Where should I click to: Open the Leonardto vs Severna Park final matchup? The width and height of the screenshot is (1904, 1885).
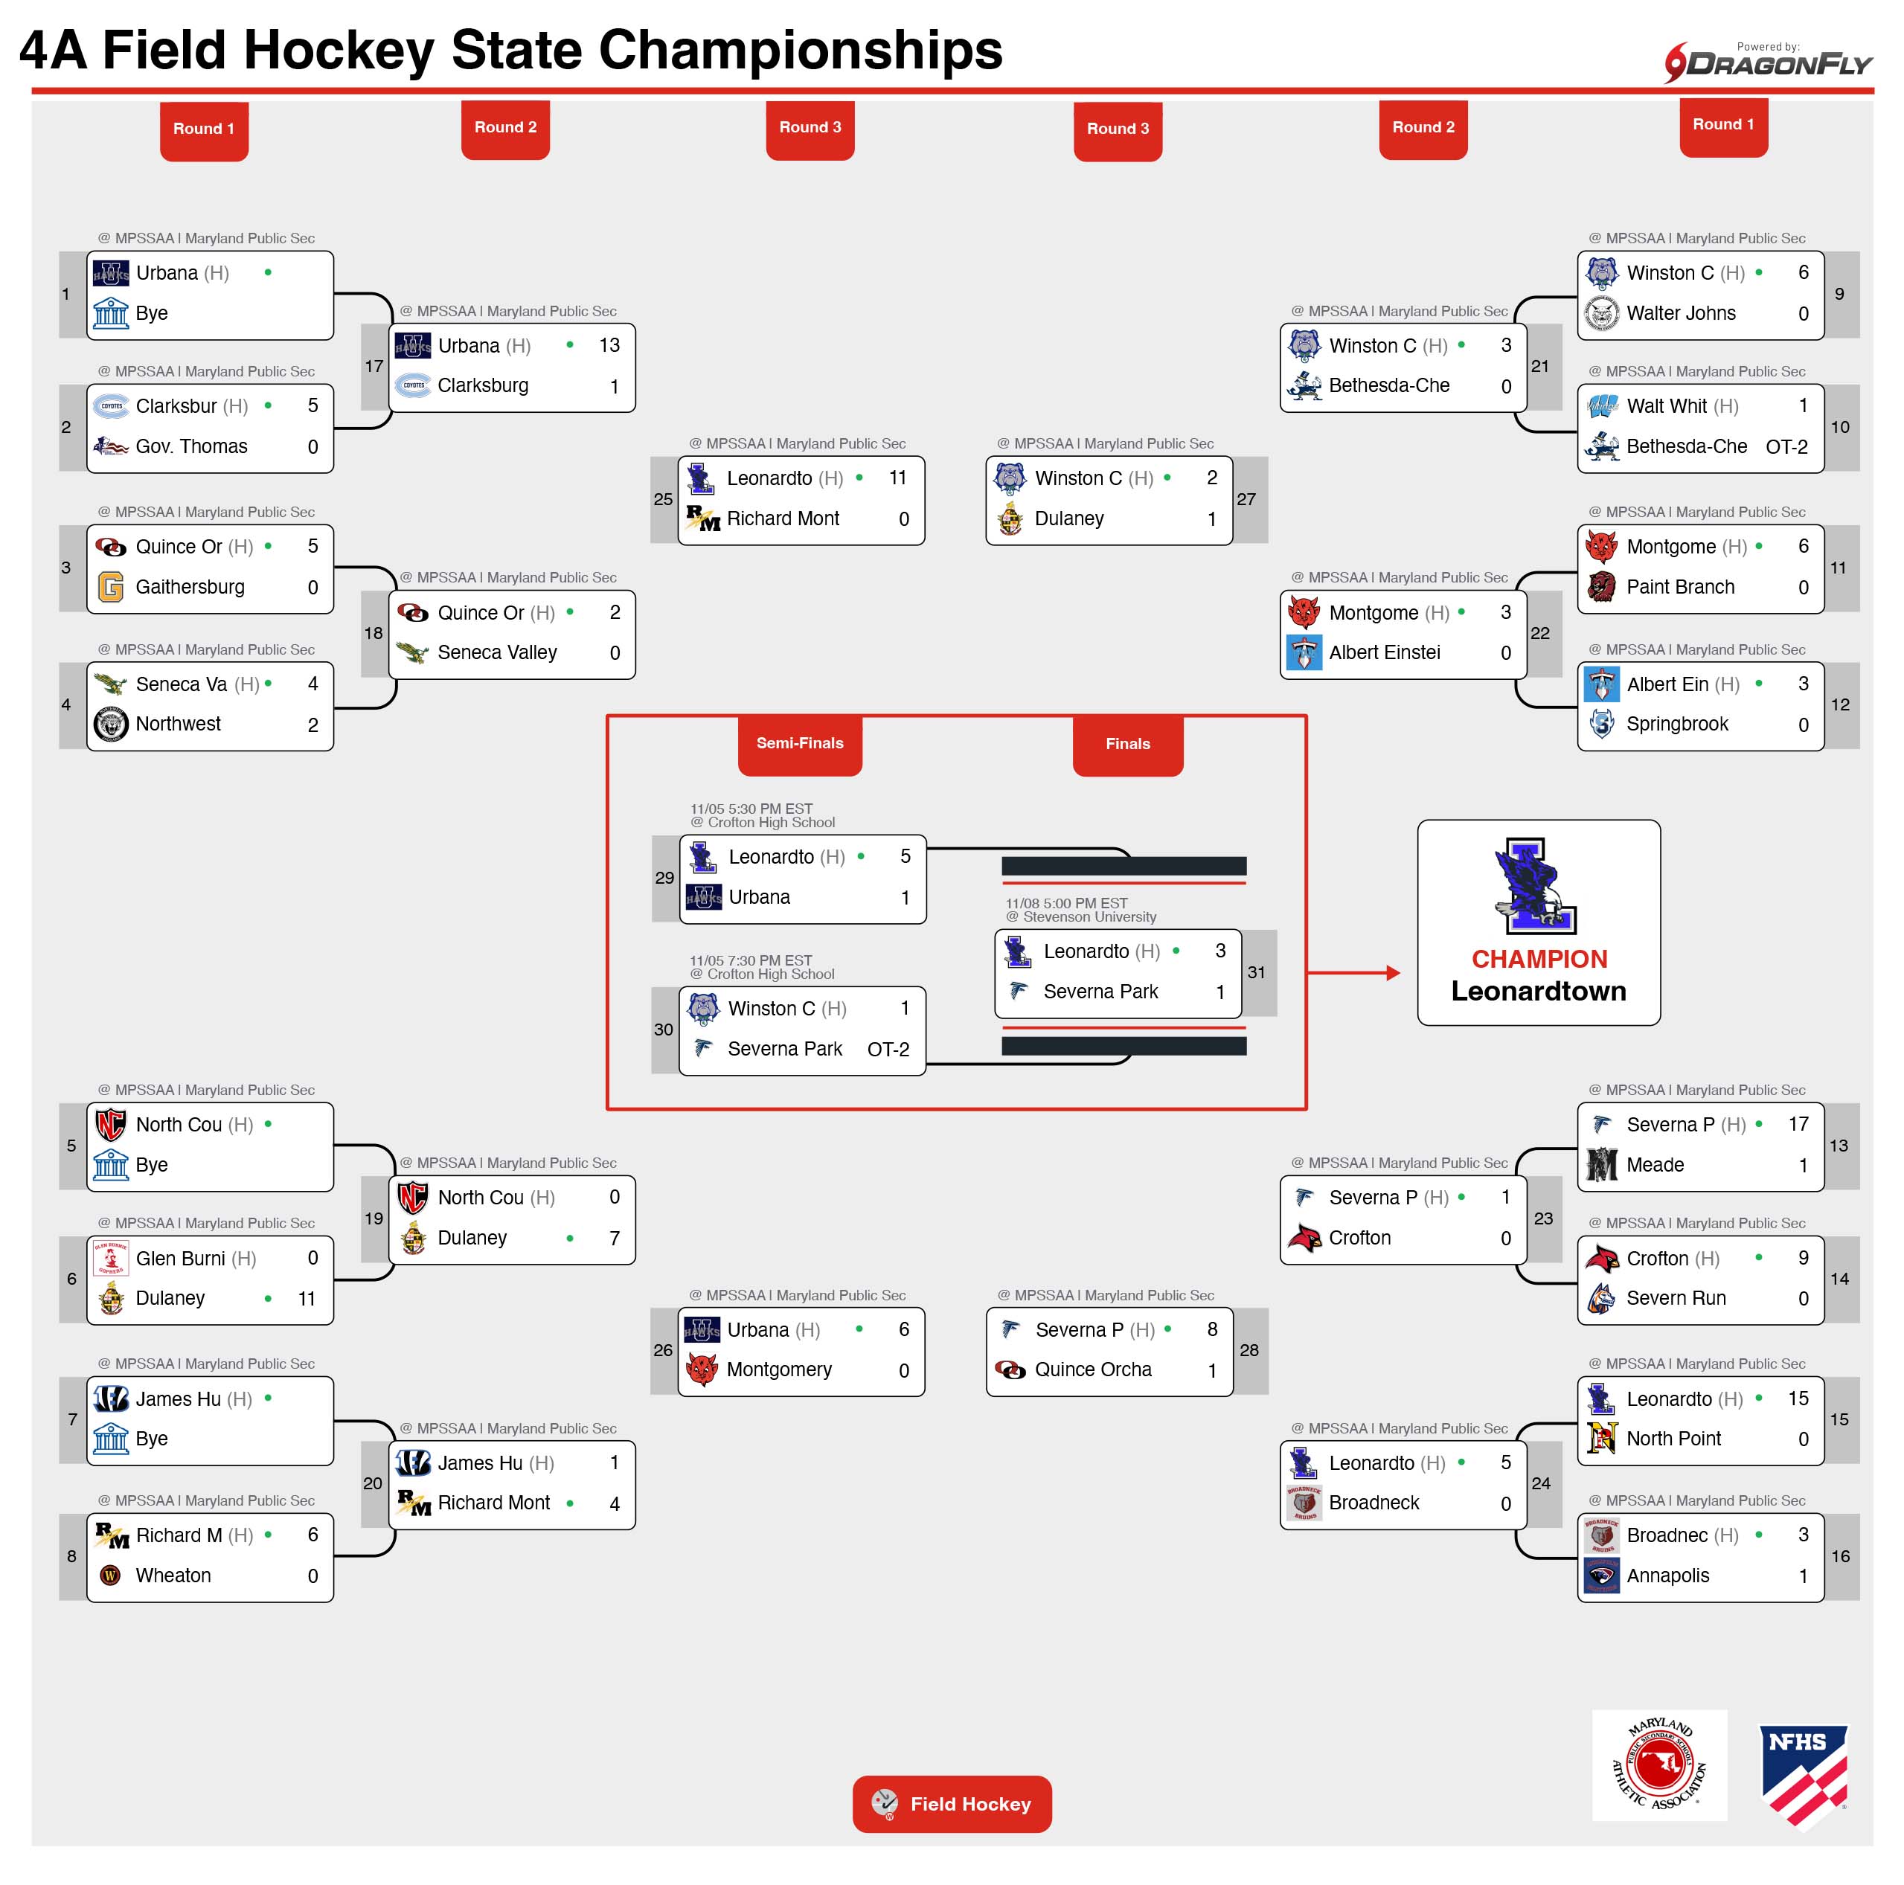coord(1118,972)
